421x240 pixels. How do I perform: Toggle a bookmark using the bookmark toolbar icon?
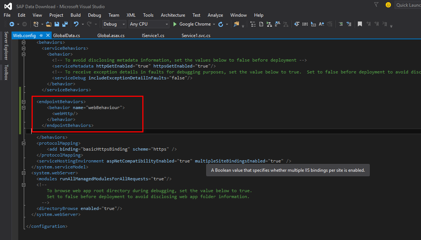point(360,24)
